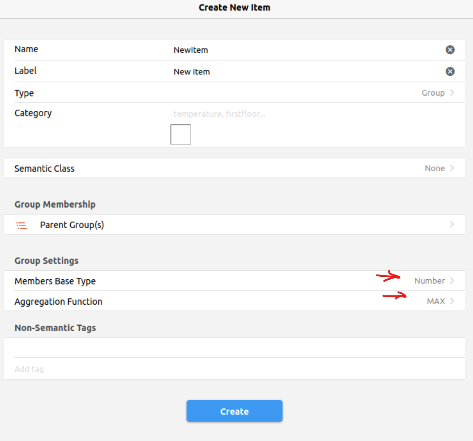Click the Aggregation Function chevron arrow

click(452, 301)
